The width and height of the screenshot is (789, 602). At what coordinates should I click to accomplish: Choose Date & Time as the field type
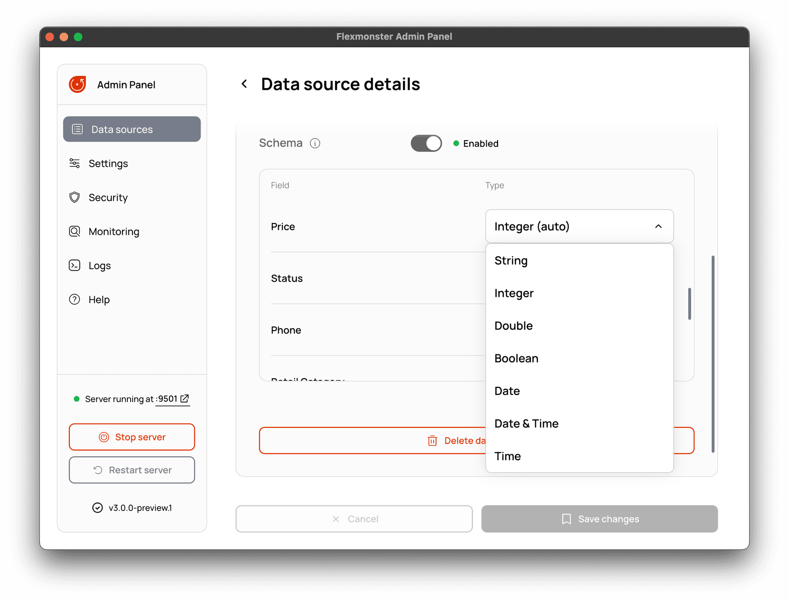click(x=526, y=423)
